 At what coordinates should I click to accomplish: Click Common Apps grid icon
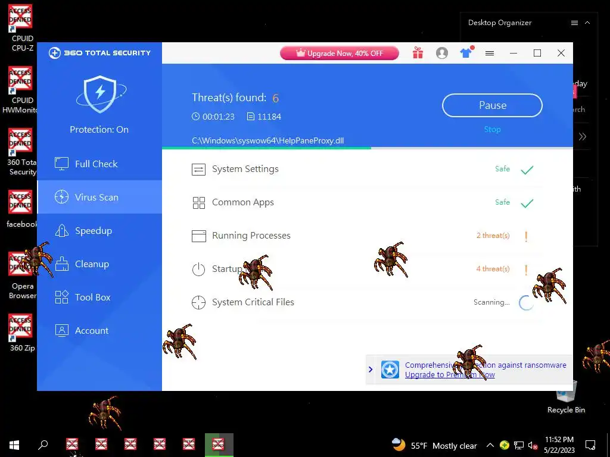point(198,202)
